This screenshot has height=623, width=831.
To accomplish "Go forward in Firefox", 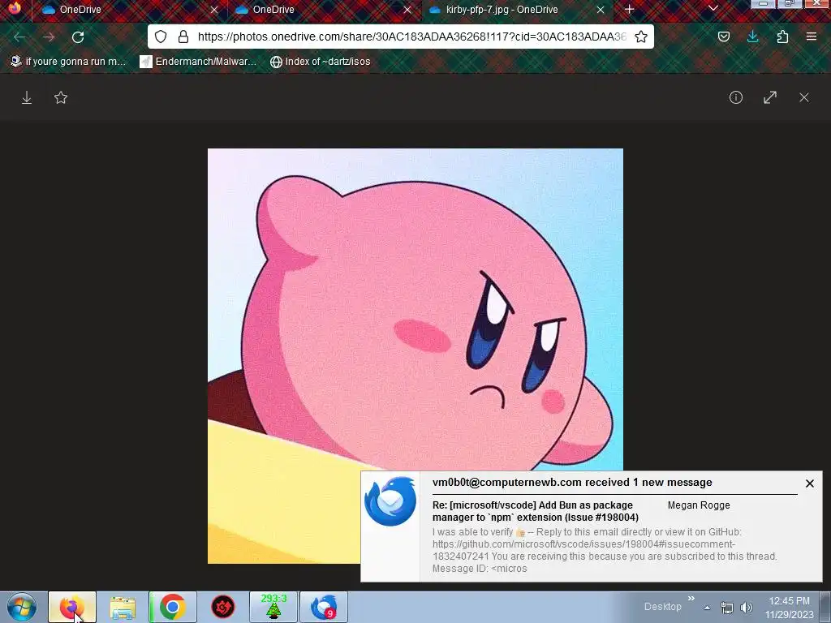I will (x=49, y=37).
